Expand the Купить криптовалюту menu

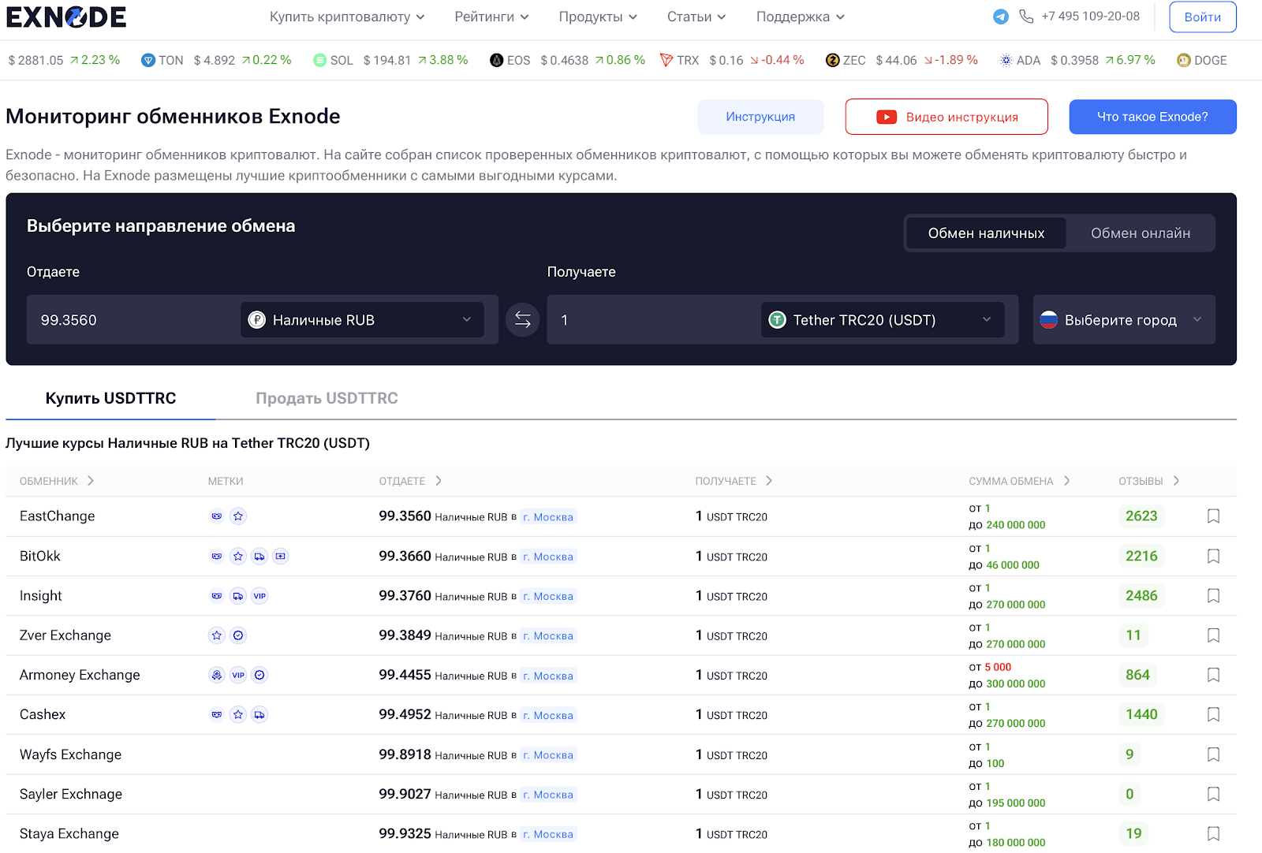tap(347, 17)
